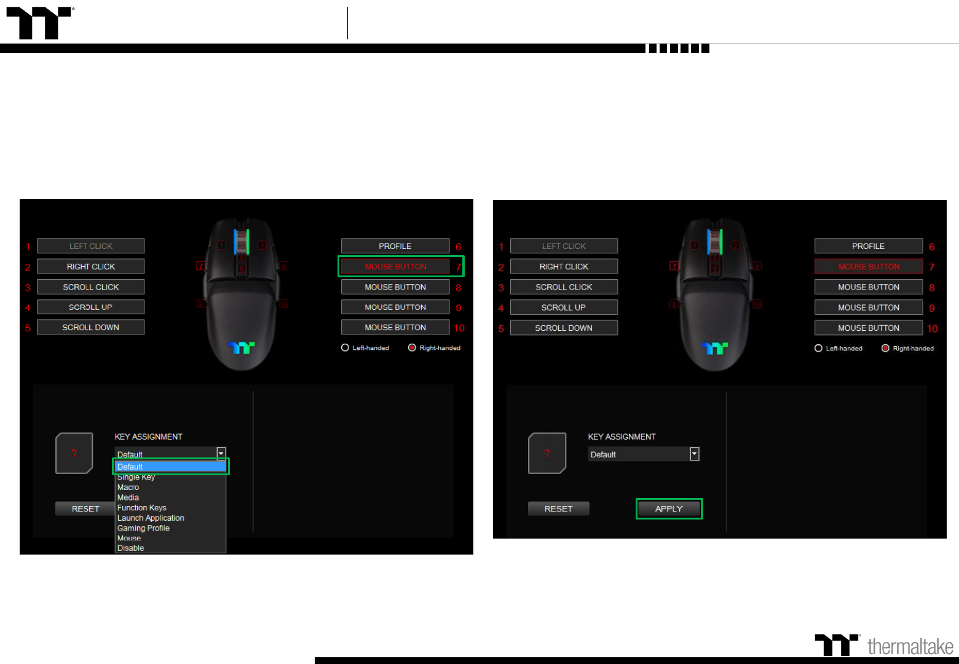
Task: Click marker 7 on left mouse image
Action: click(200, 266)
